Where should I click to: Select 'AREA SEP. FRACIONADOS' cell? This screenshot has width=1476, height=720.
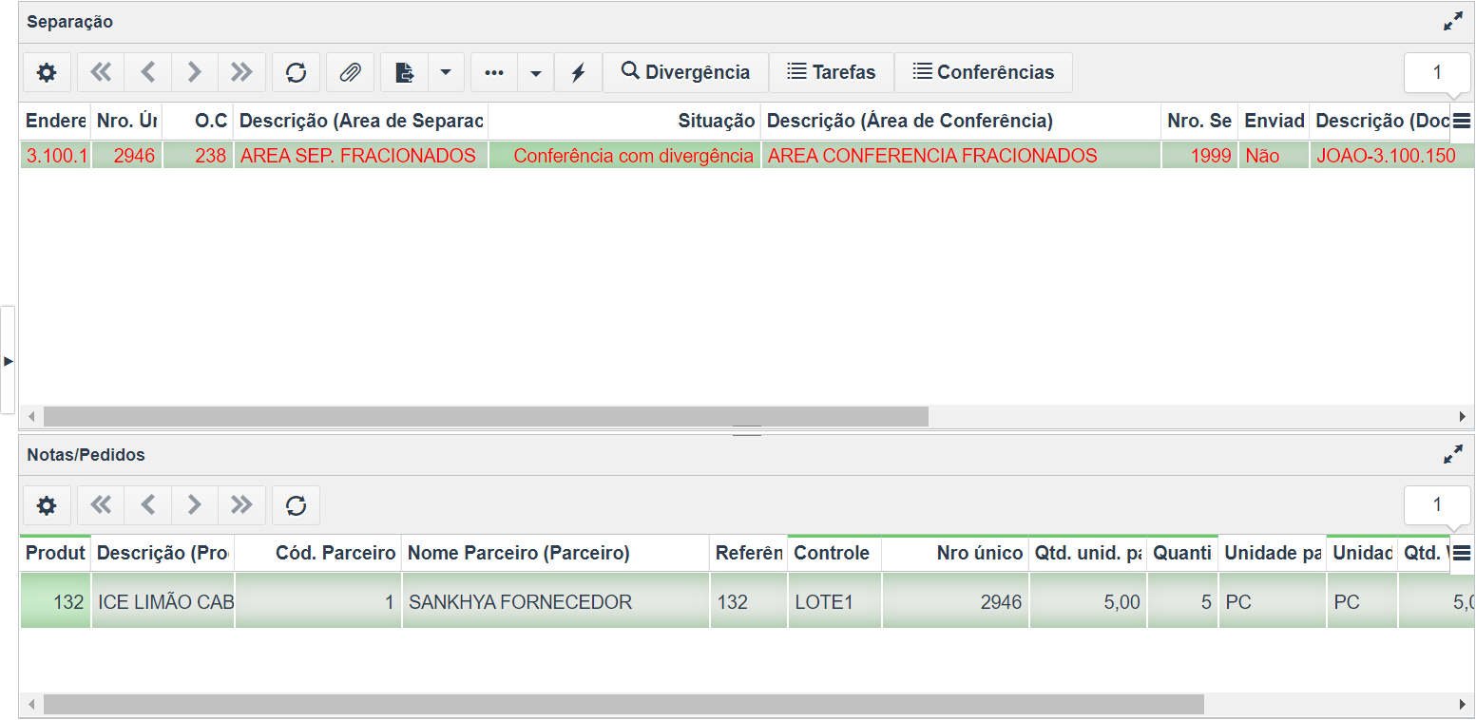(x=361, y=156)
